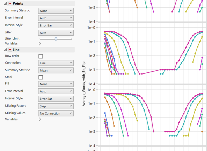Collapse the Line section outline
This screenshot has width=207, height=151.
click(x=5, y=50)
